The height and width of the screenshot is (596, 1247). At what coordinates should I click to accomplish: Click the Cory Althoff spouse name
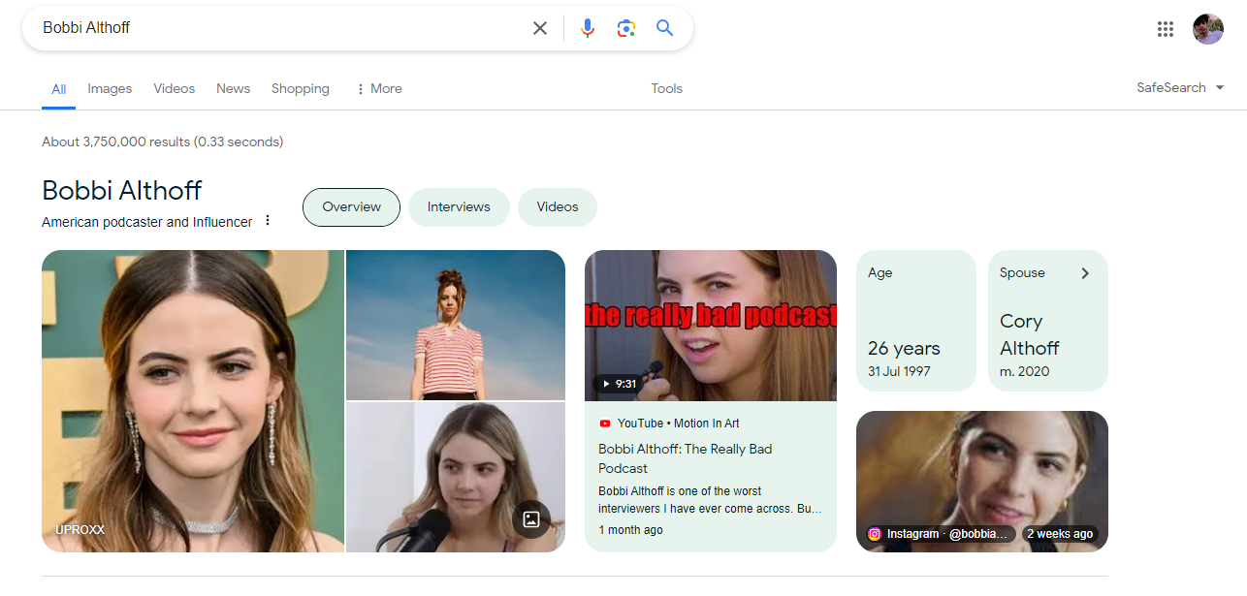tap(1030, 334)
